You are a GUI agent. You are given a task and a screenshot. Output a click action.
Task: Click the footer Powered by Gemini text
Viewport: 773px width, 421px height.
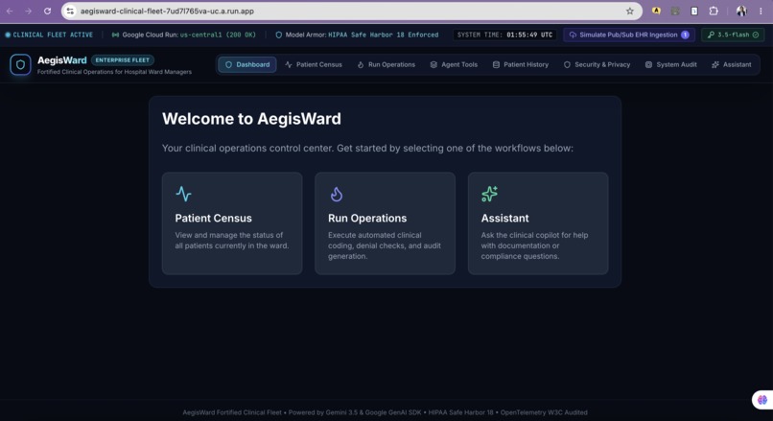point(355,412)
